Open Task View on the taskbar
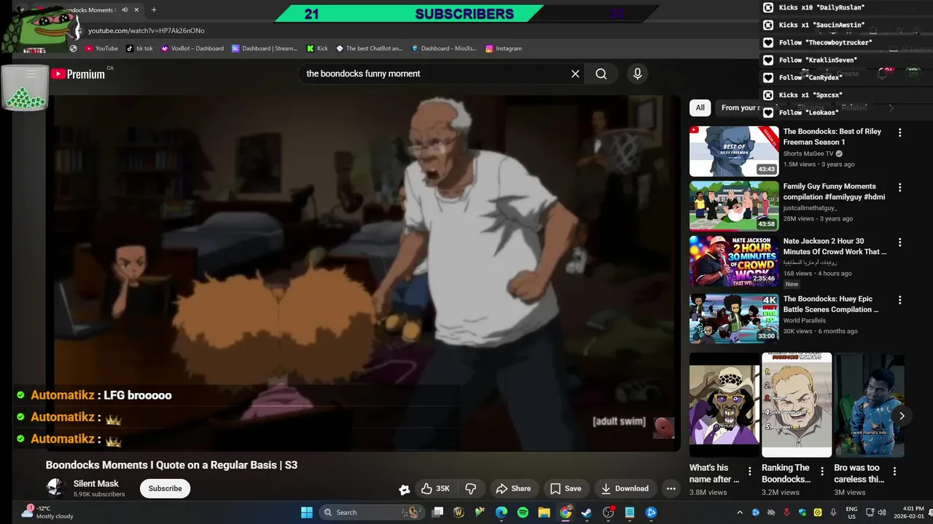 point(437,512)
